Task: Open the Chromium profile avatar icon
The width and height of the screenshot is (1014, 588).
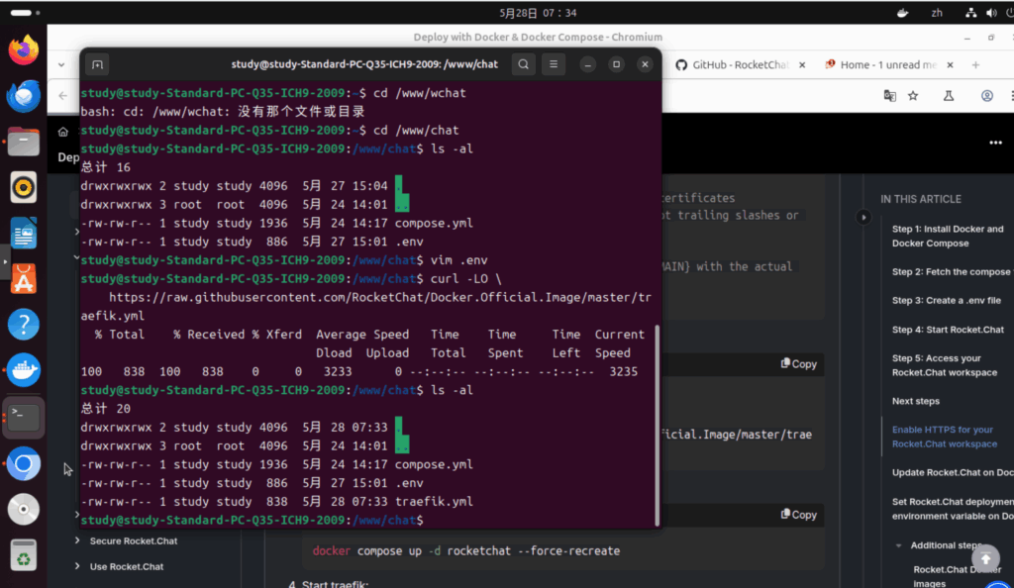Action: pos(987,96)
